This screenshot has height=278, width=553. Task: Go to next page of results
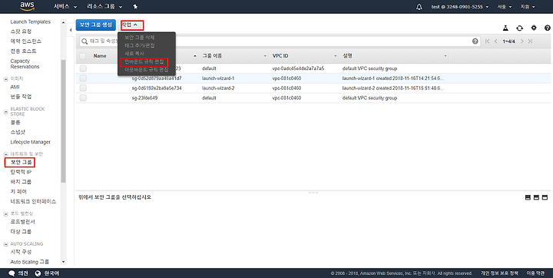522,41
